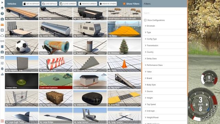220x124 pixels.
Task: Click the Clone Current button
Action: (68, 4)
